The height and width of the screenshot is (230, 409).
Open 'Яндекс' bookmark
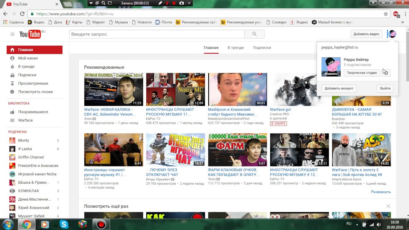[x=299, y=22]
